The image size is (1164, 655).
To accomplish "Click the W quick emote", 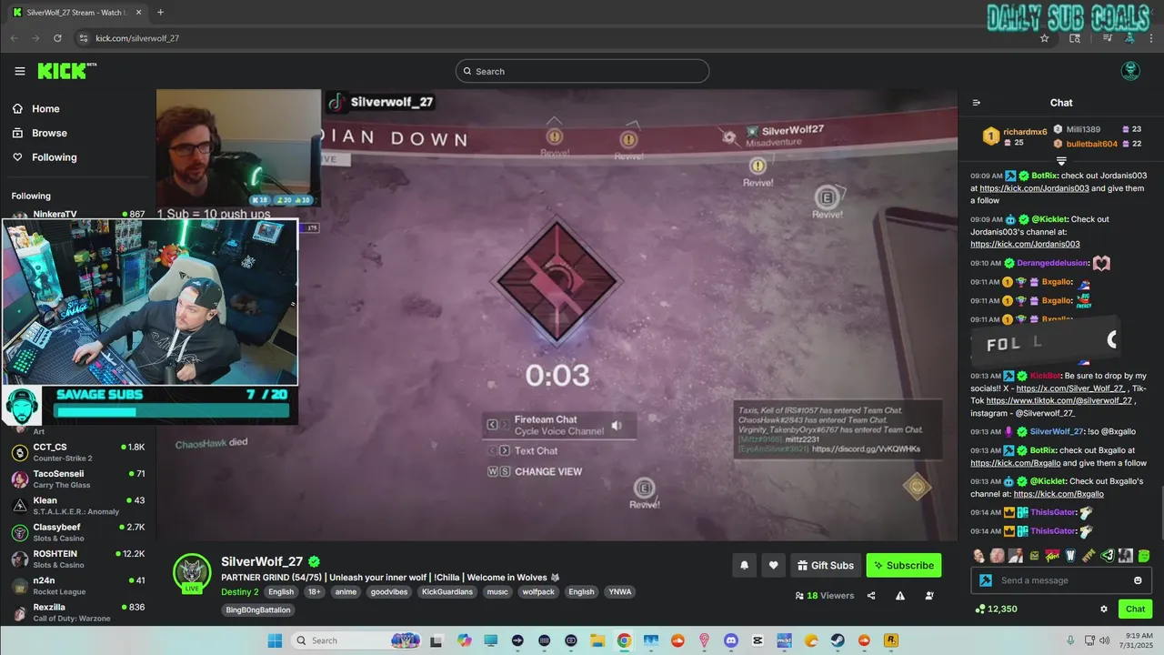I will (x=1070, y=555).
